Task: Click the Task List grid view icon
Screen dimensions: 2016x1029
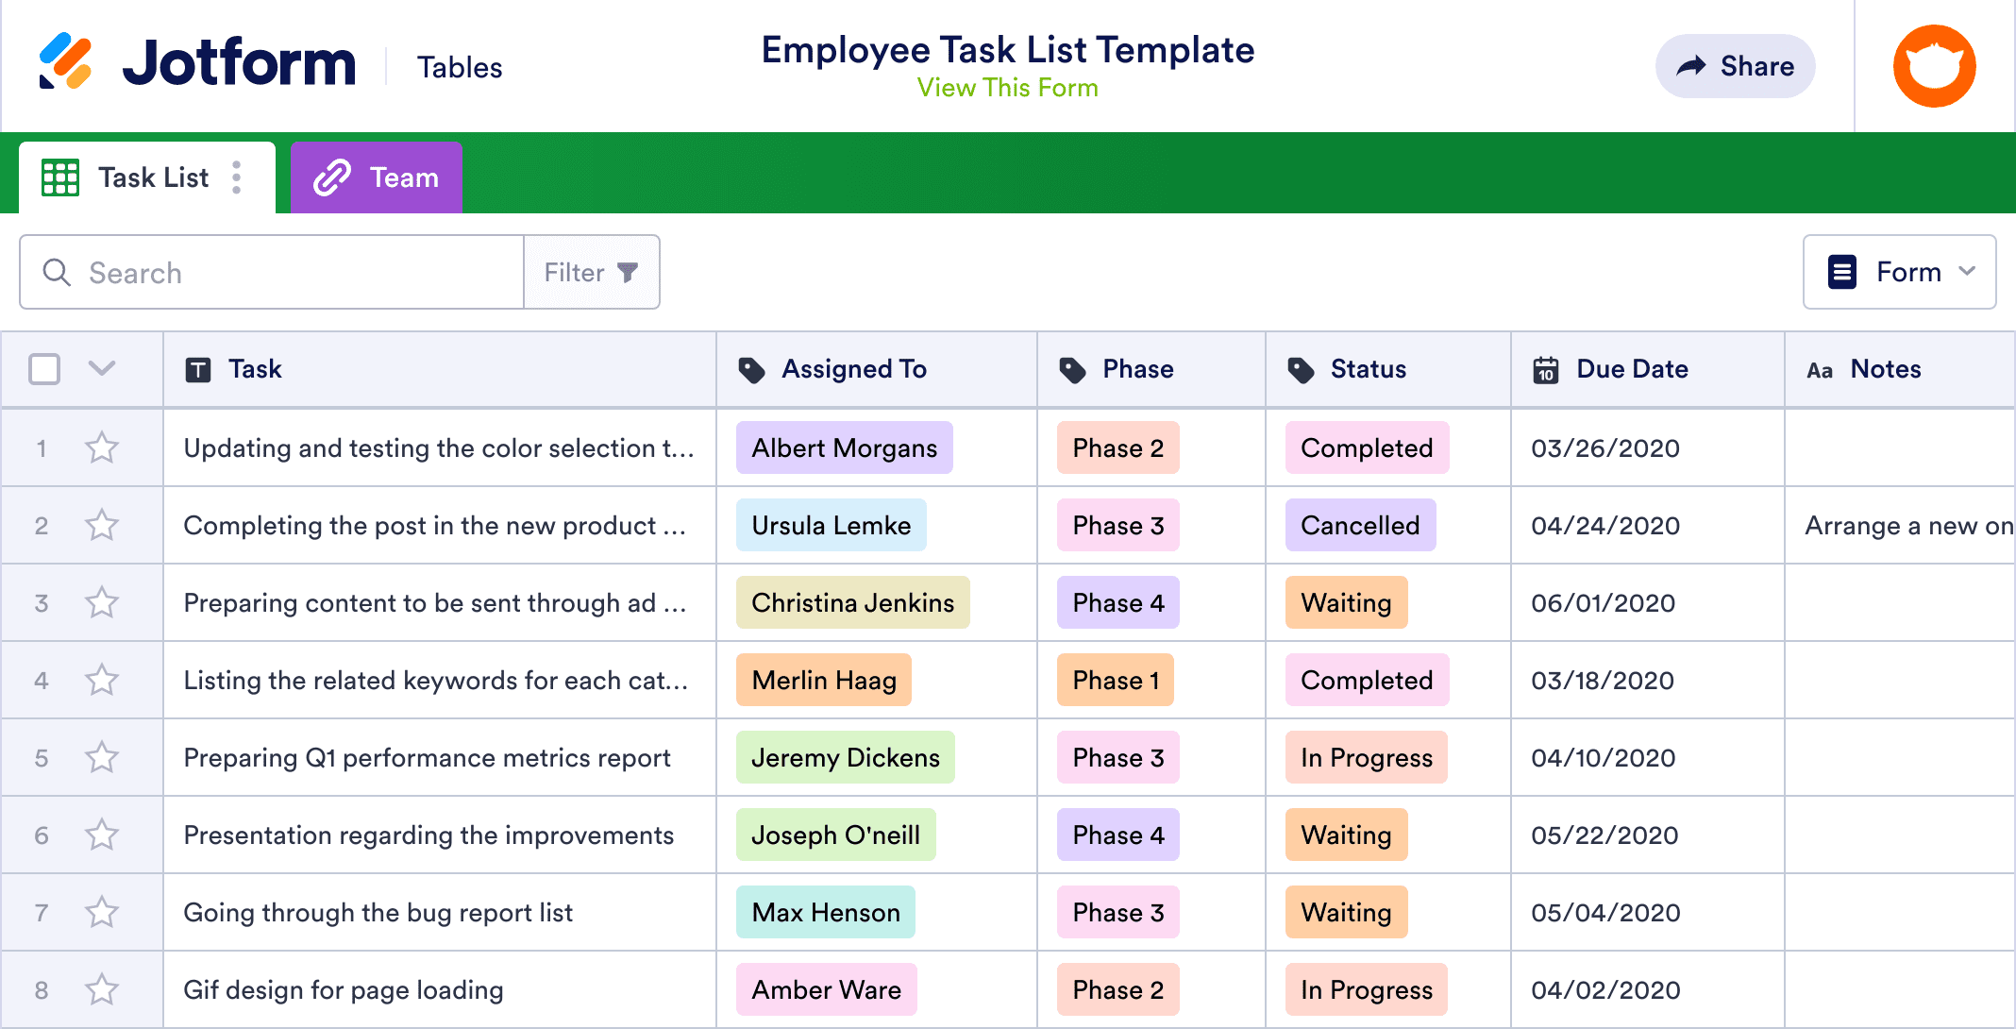Action: (61, 177)
